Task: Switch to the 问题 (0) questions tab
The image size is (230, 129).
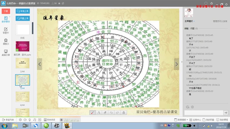Action: [194, 28]
